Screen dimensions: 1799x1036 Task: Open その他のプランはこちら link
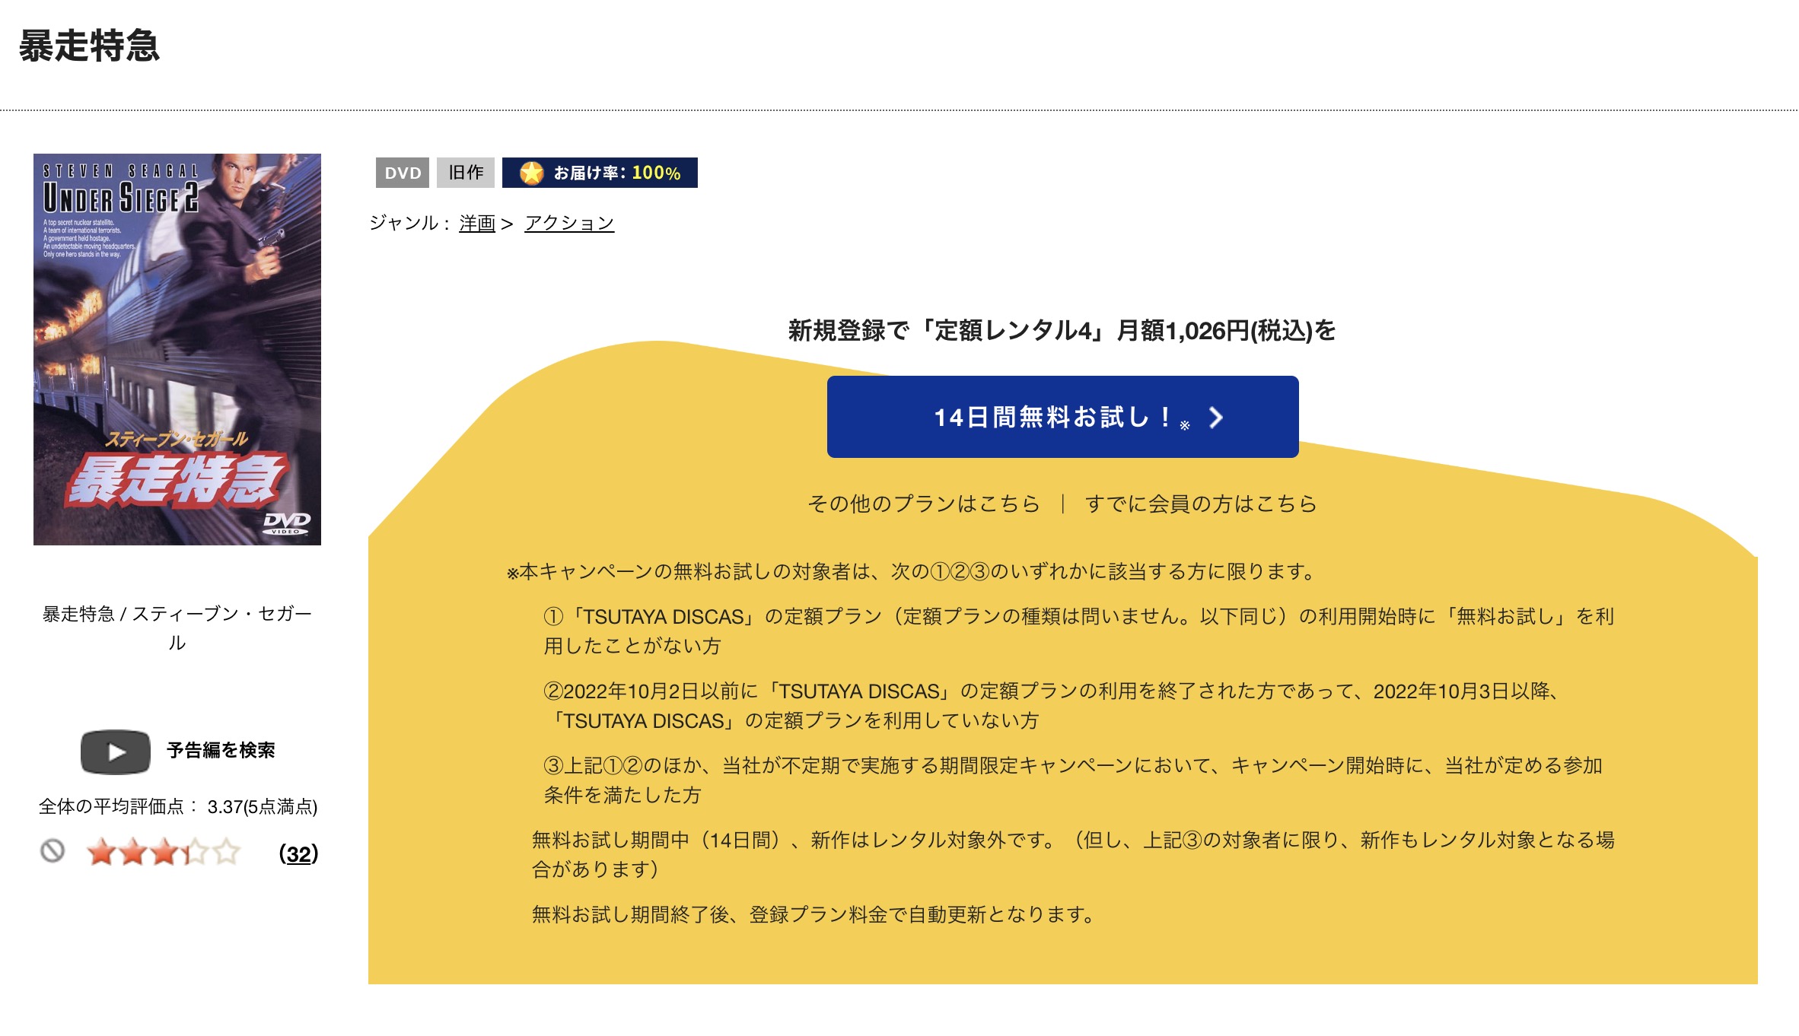click(923, 504)
